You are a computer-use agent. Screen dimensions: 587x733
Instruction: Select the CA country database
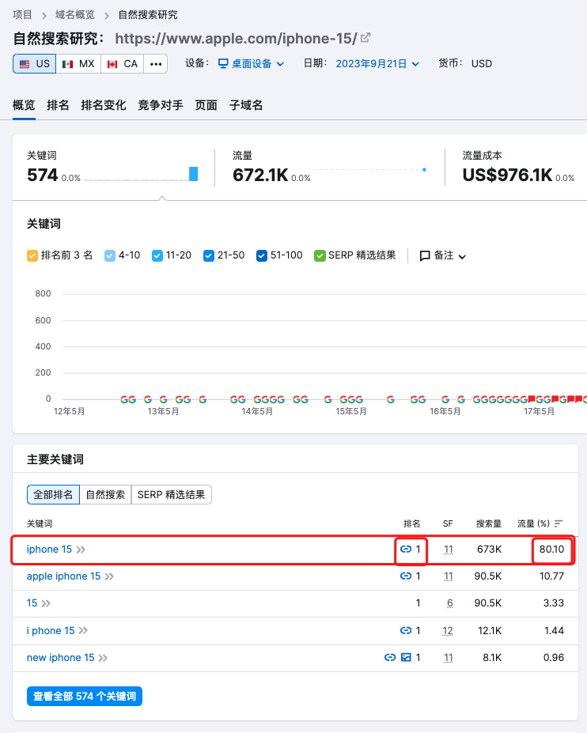coord(123,63)
